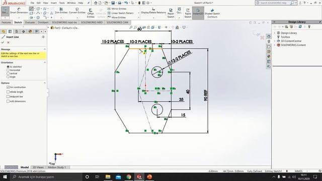Cancel Insert Line with the red X

point(8,42)
